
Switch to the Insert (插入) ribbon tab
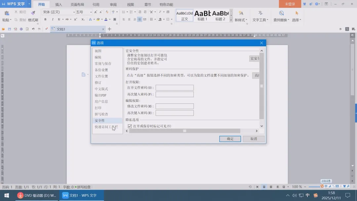pos(59,5)
